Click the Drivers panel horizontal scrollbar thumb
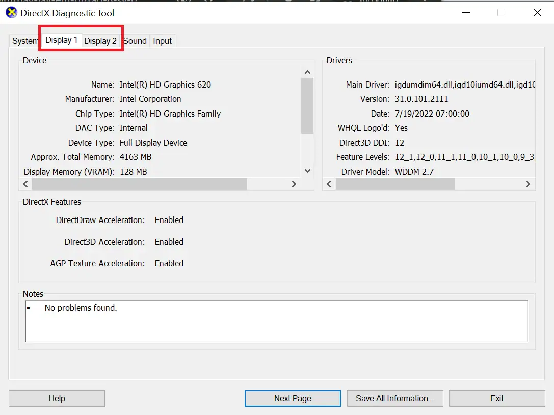The width and height of the screenshot is (554, 415). [x=395, y=184]
